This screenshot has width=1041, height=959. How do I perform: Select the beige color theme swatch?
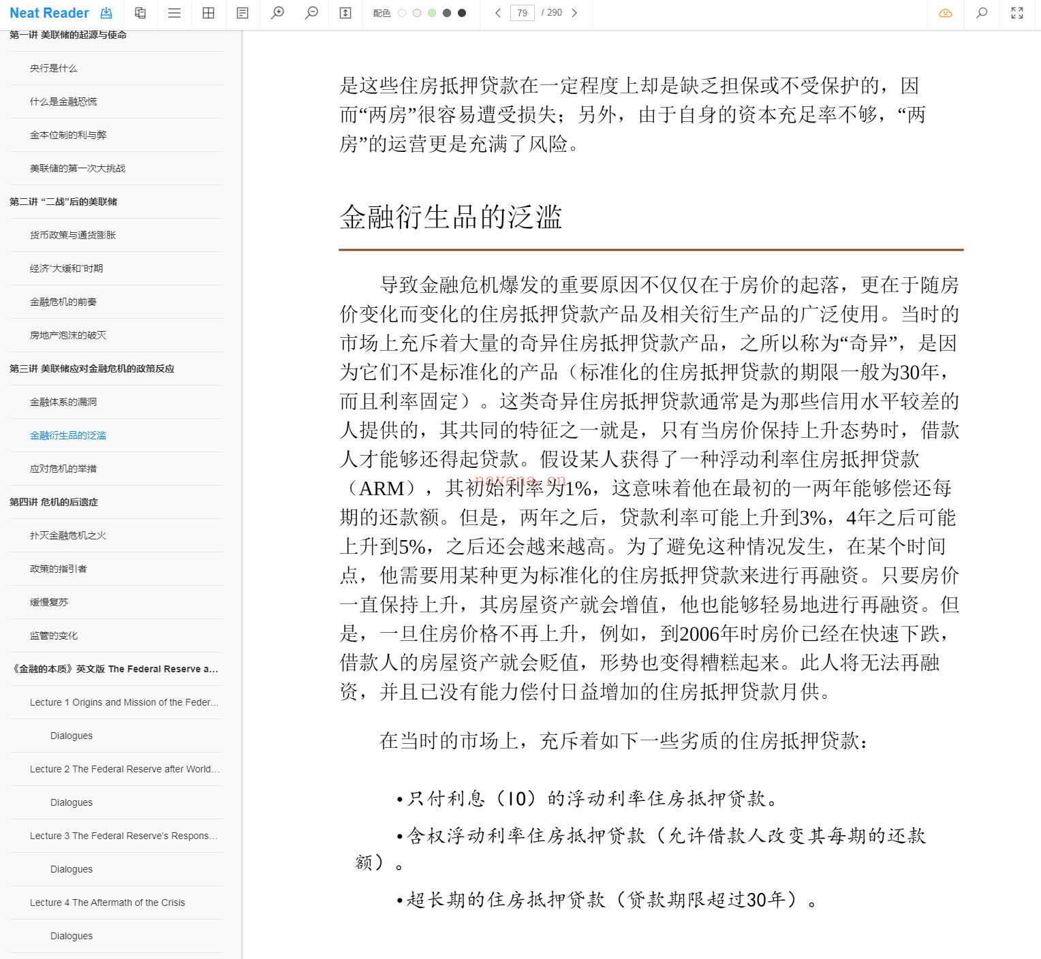417,13
